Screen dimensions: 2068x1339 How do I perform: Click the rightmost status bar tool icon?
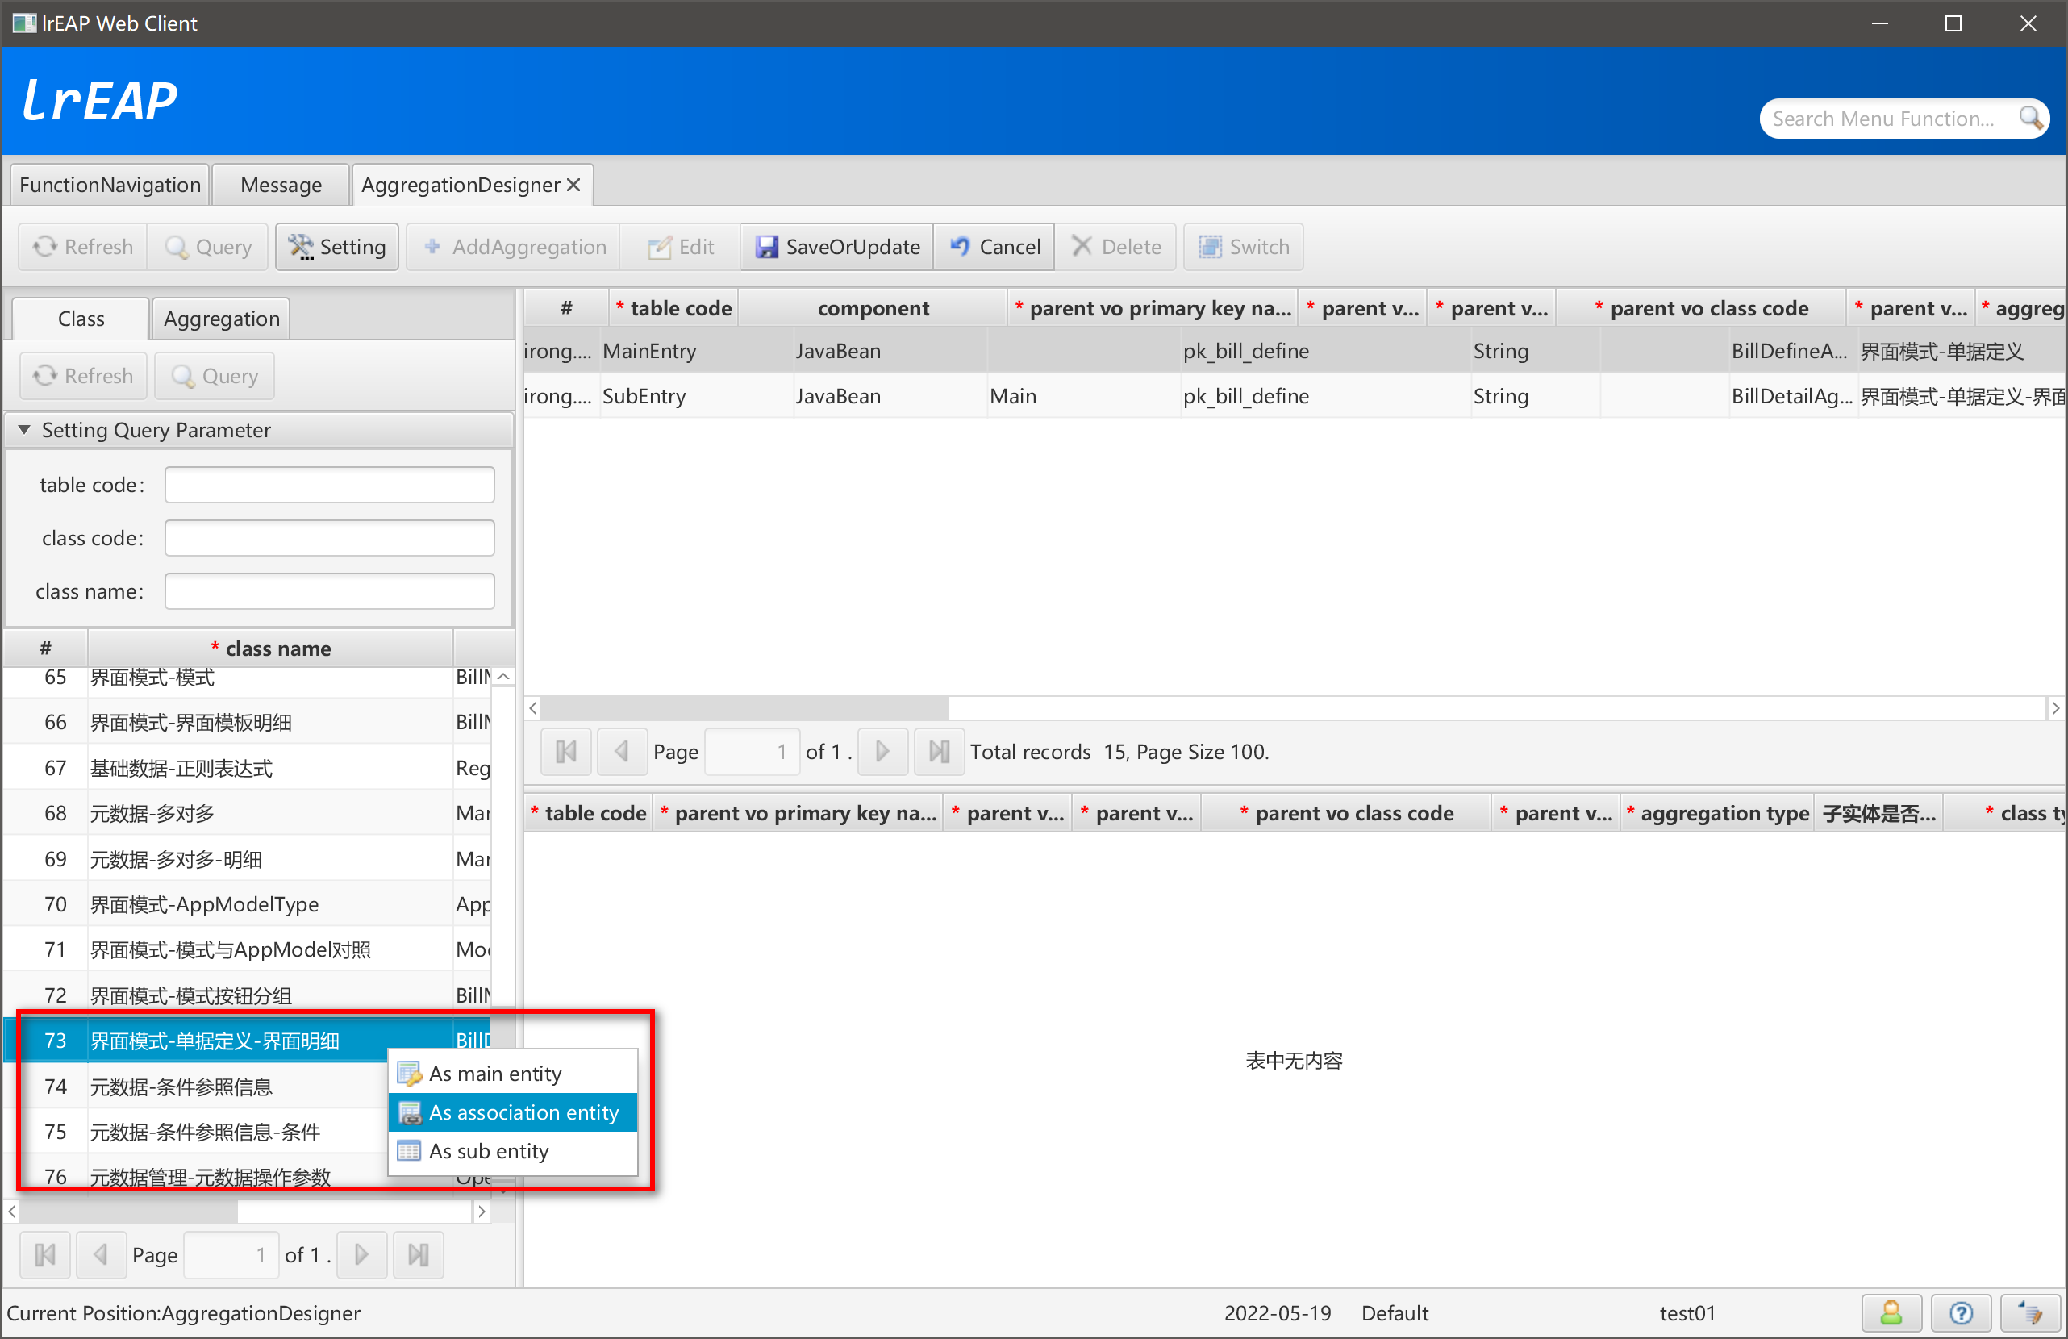pos(2030,1313)
